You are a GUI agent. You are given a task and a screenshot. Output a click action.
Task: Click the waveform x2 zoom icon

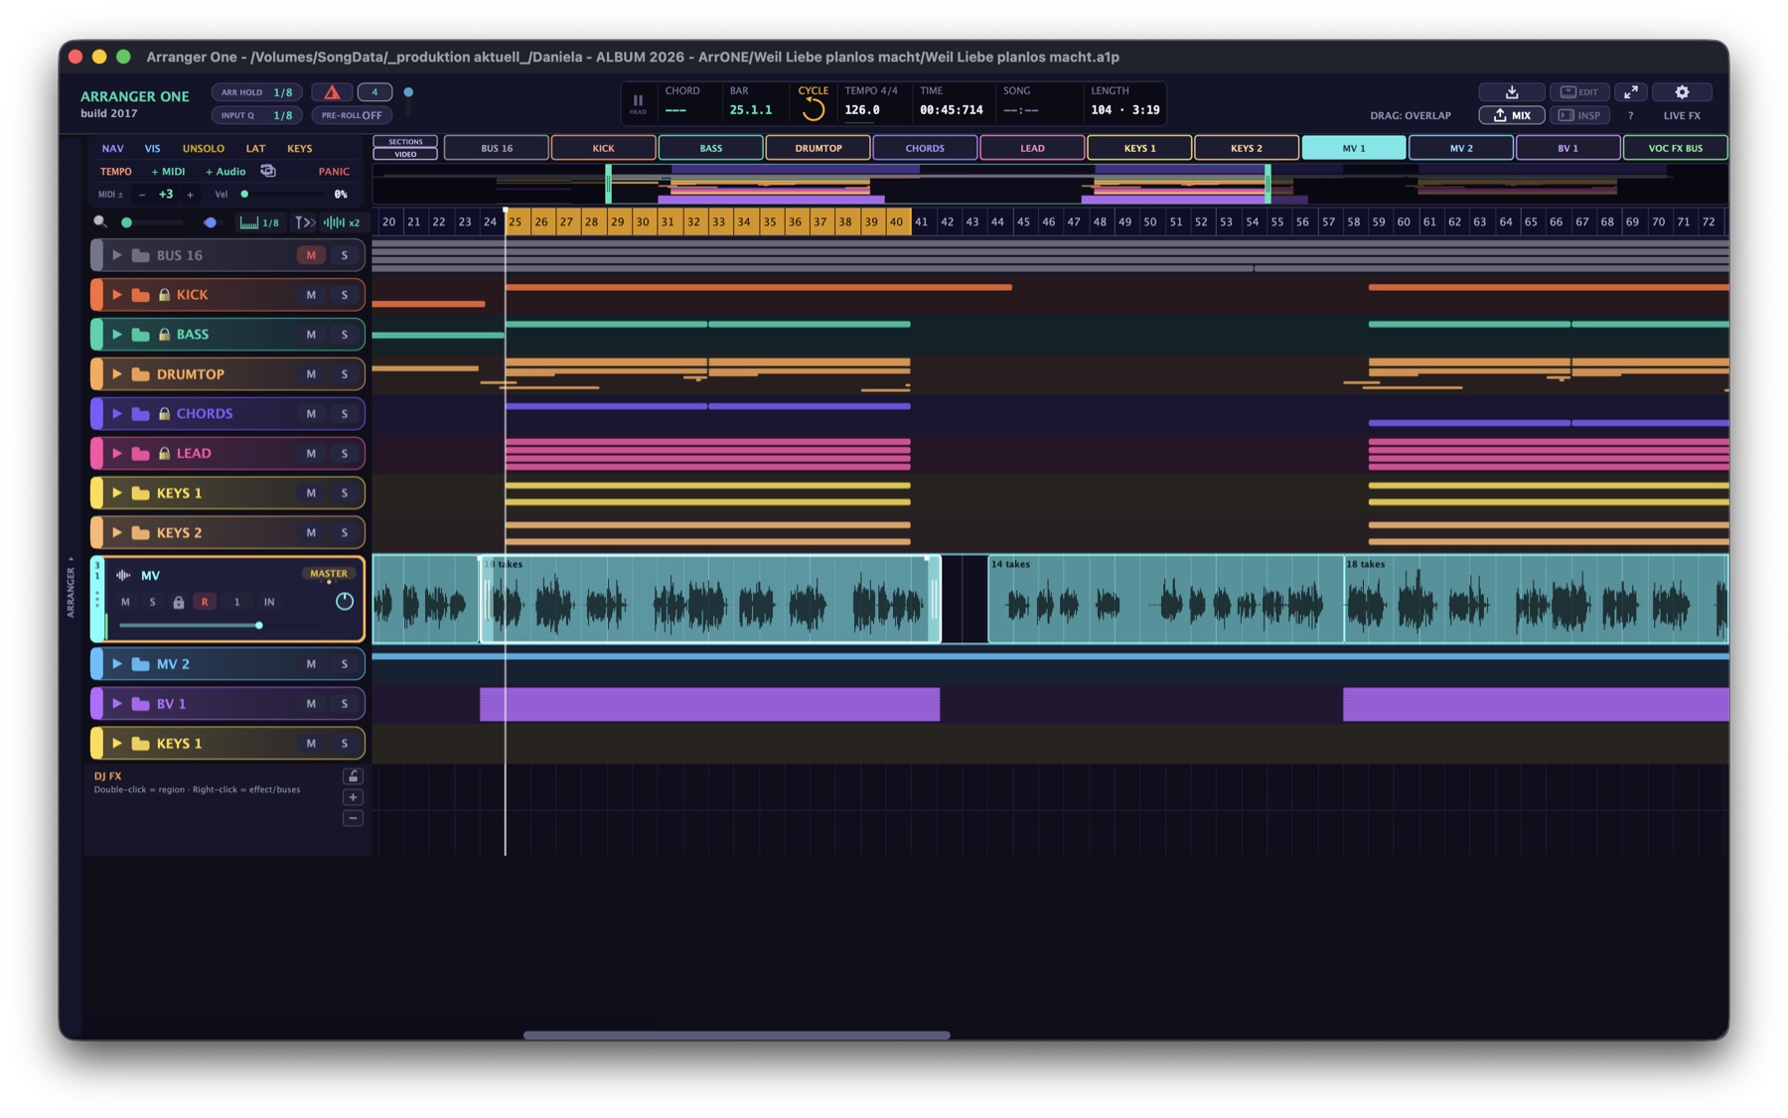pyautogui.click(x=342, y=222)
